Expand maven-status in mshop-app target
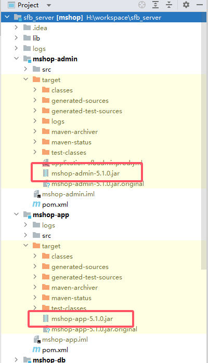 [35, 298]
